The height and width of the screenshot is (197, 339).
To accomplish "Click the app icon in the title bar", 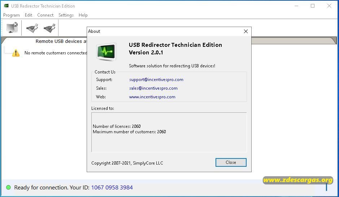I will pos(6,6).
